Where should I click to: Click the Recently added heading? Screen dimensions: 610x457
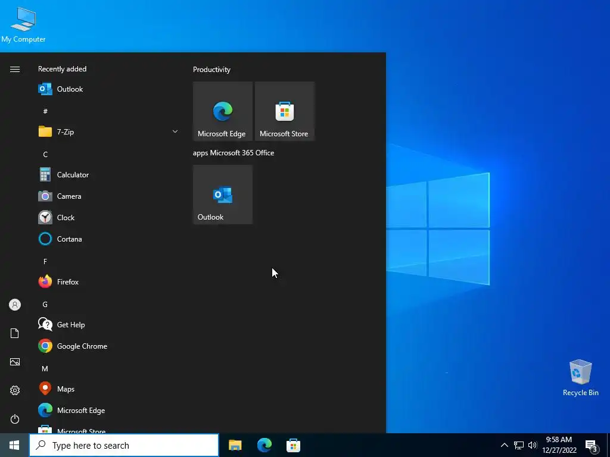point(62,69)
